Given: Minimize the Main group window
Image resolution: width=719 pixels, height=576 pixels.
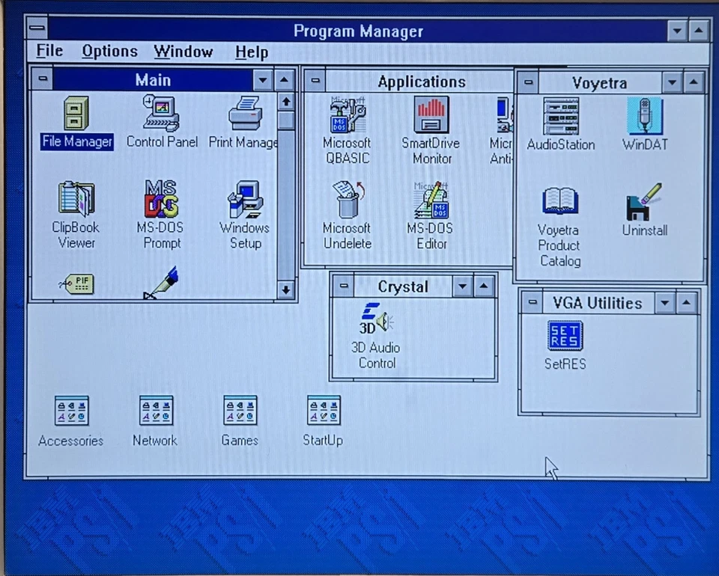Looking at the screenshot, I should [x=263, y=80].
